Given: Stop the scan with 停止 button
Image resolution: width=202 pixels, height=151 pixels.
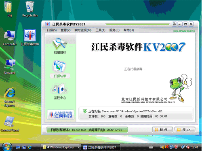Looking at the screenshot, I should 185,130.
